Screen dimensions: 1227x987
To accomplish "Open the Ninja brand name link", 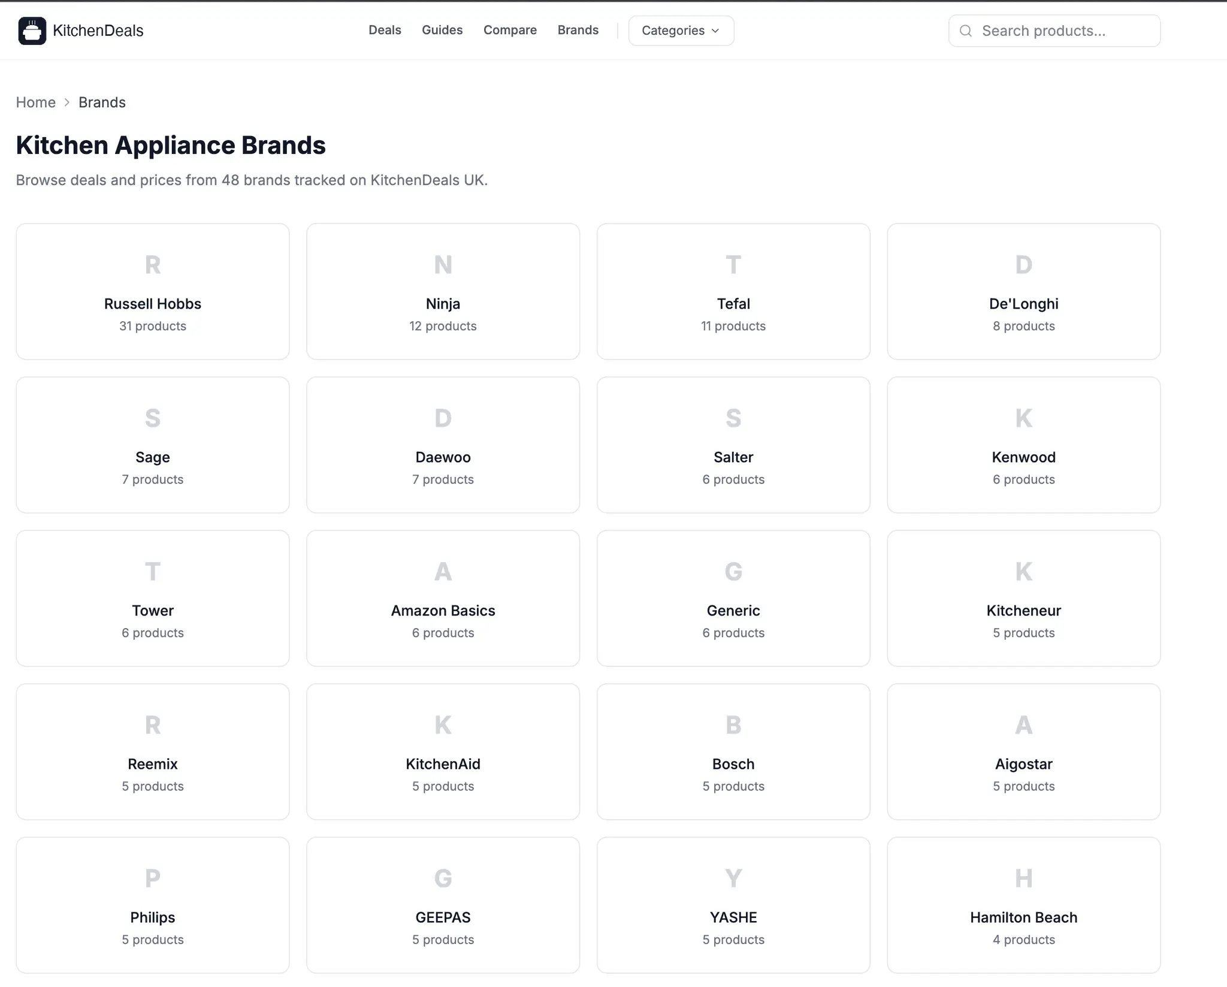I will point(443,304).
